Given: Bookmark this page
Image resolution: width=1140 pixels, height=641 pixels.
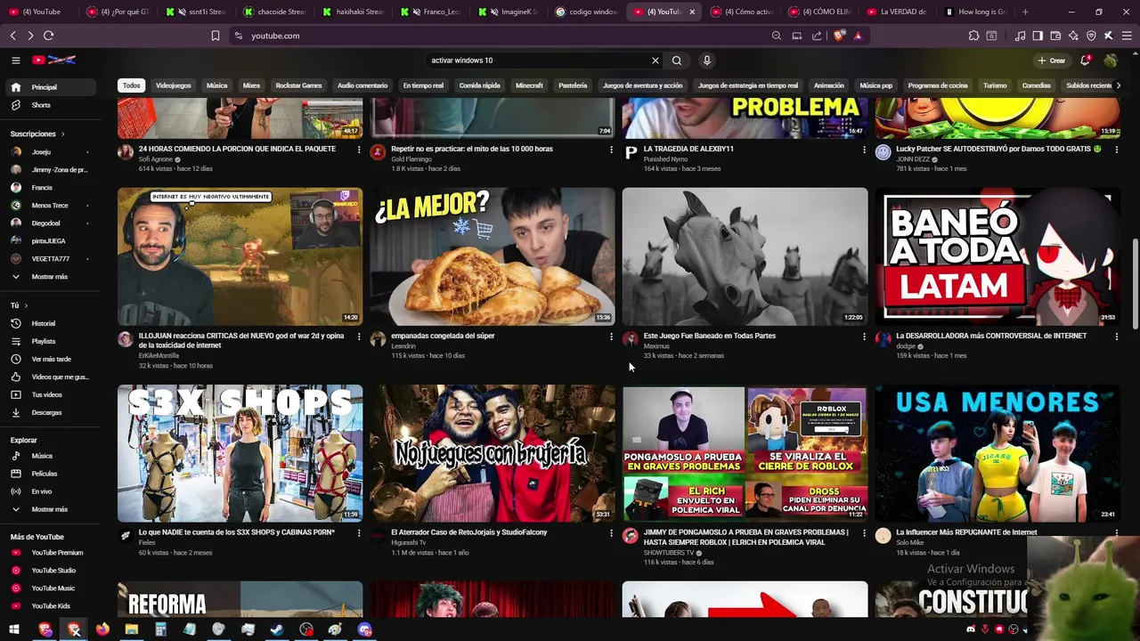Looking at the screenshot, I should point(215,36).
